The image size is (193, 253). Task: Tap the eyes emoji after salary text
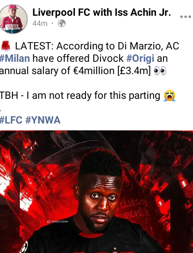tap(160, 71)
